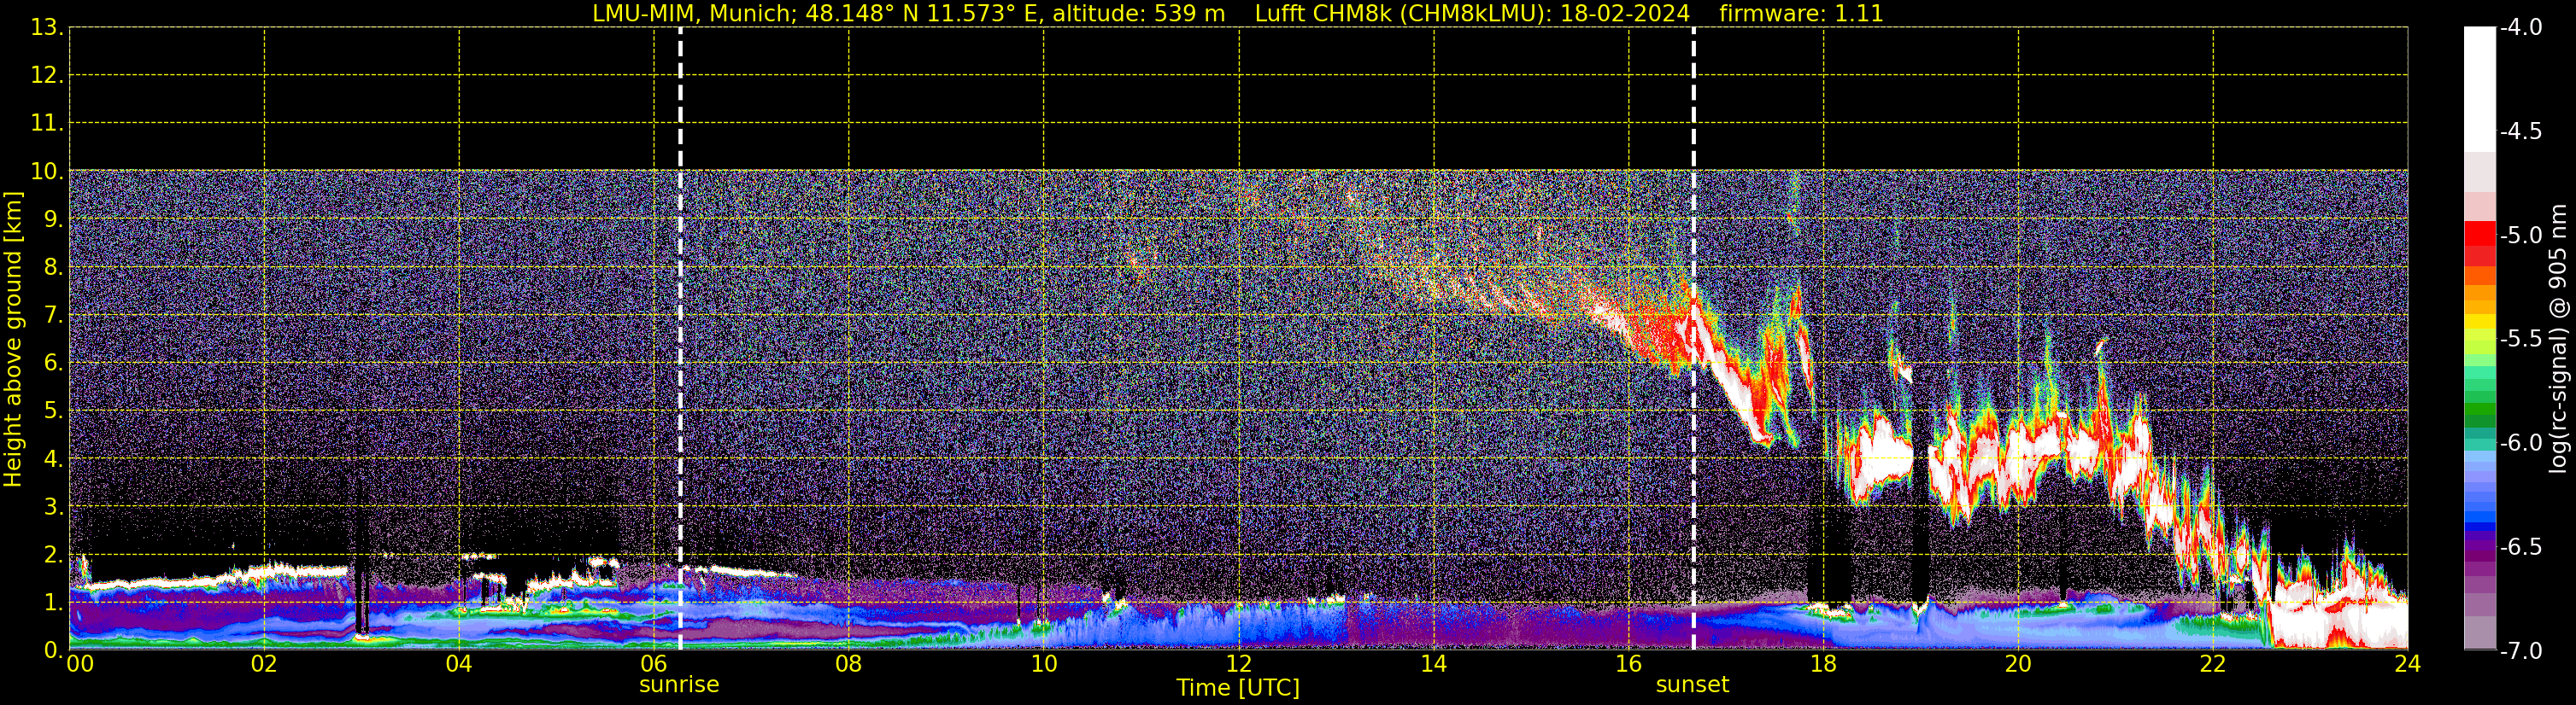Click the white dashed sunrise marker line

680,340
